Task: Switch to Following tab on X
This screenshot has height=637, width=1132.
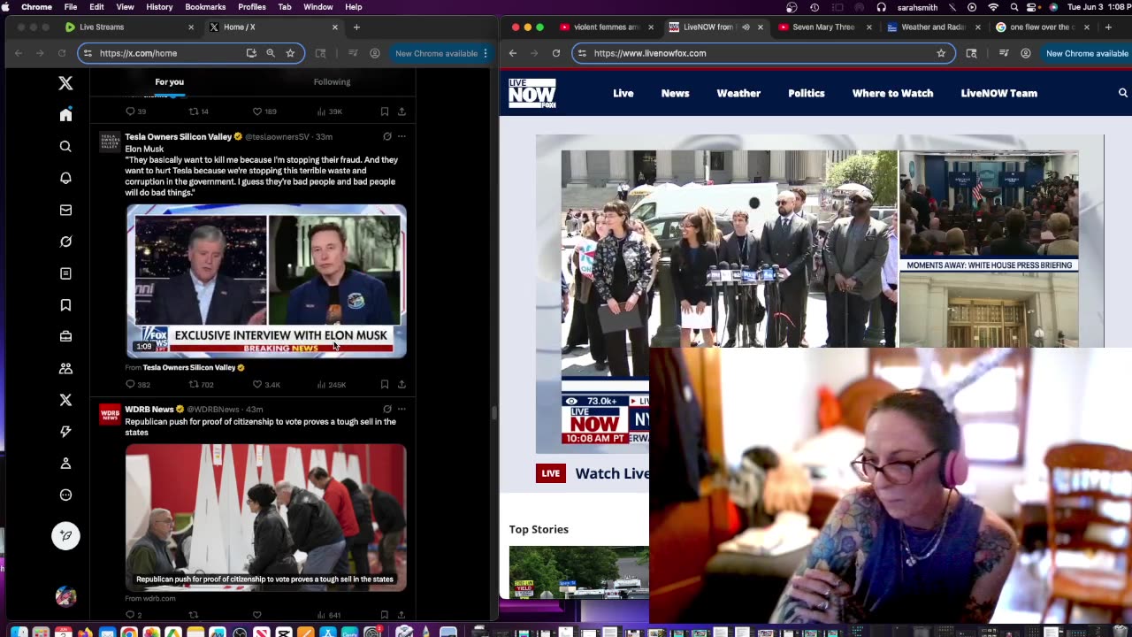Action: (332, 81)
